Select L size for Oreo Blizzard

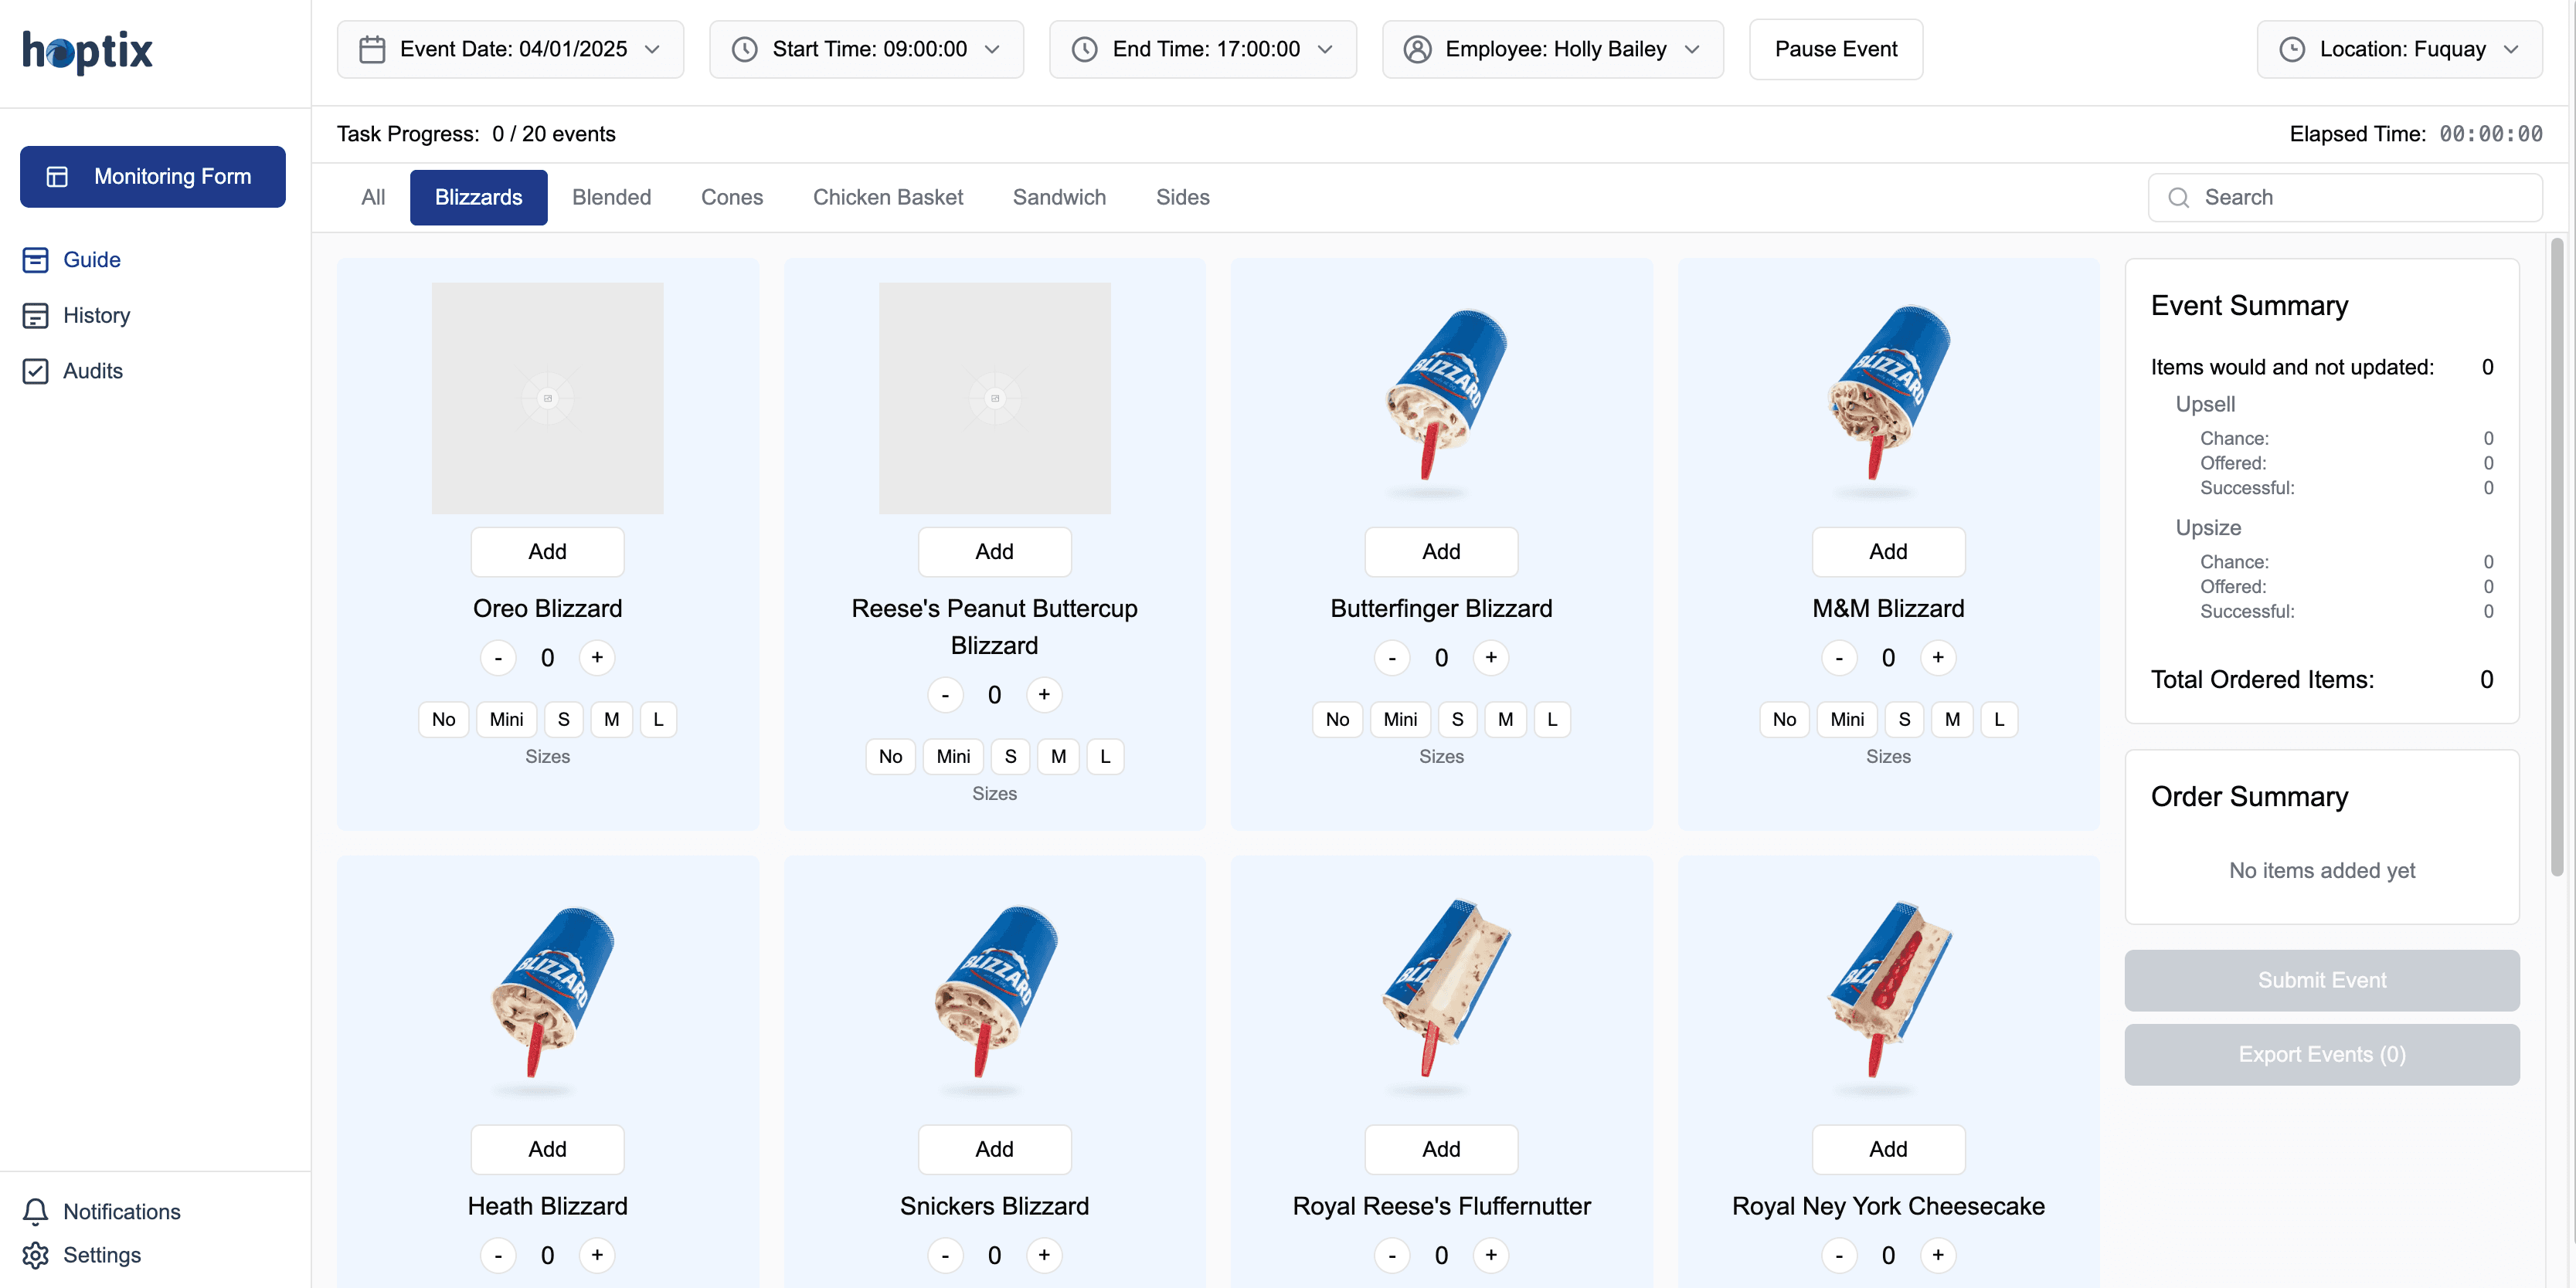[x=658, y=720]
